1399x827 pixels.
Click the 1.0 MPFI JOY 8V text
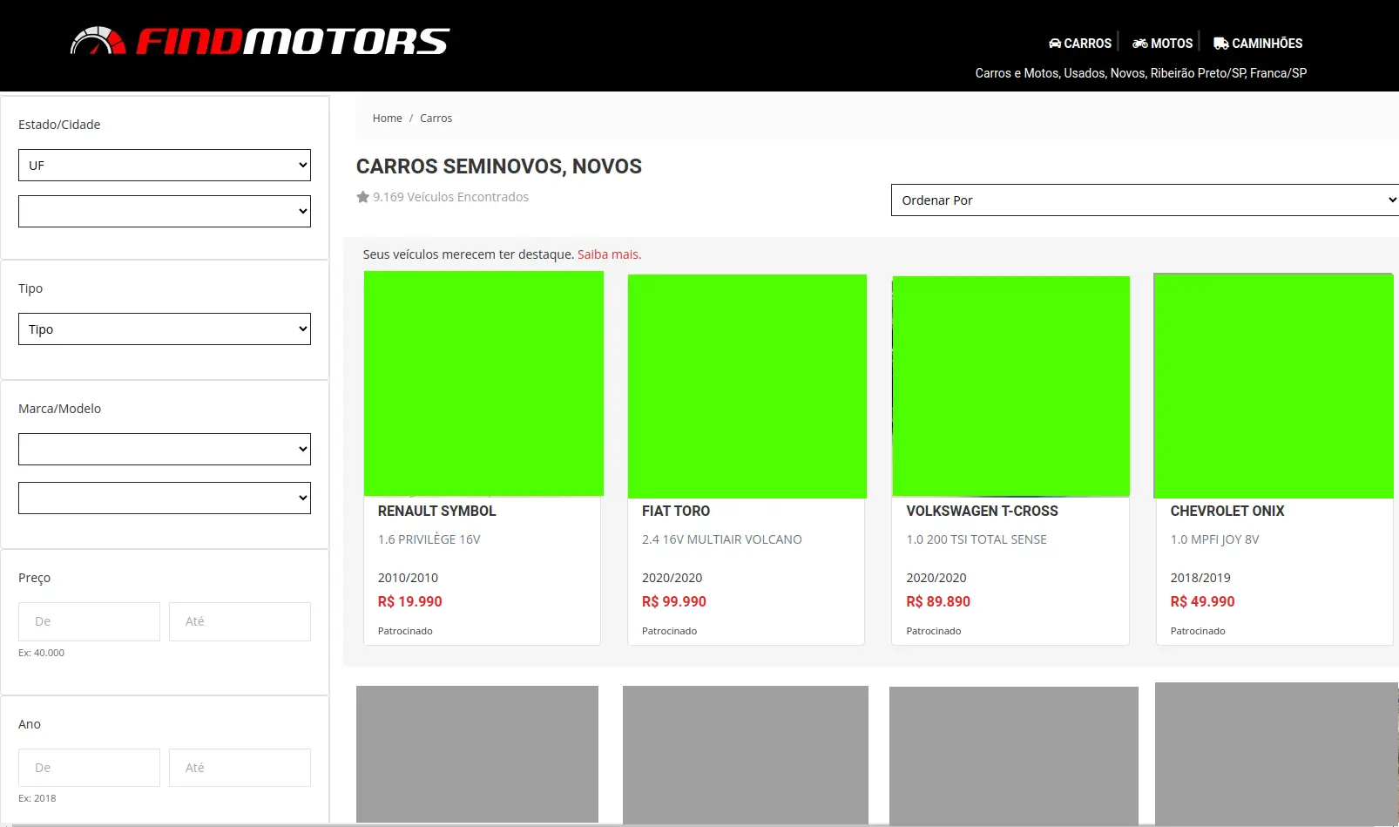1214,540
